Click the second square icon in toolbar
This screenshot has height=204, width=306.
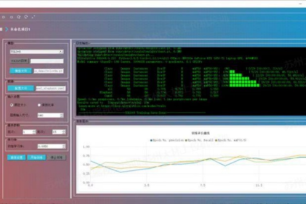click(x=11, y=17)
